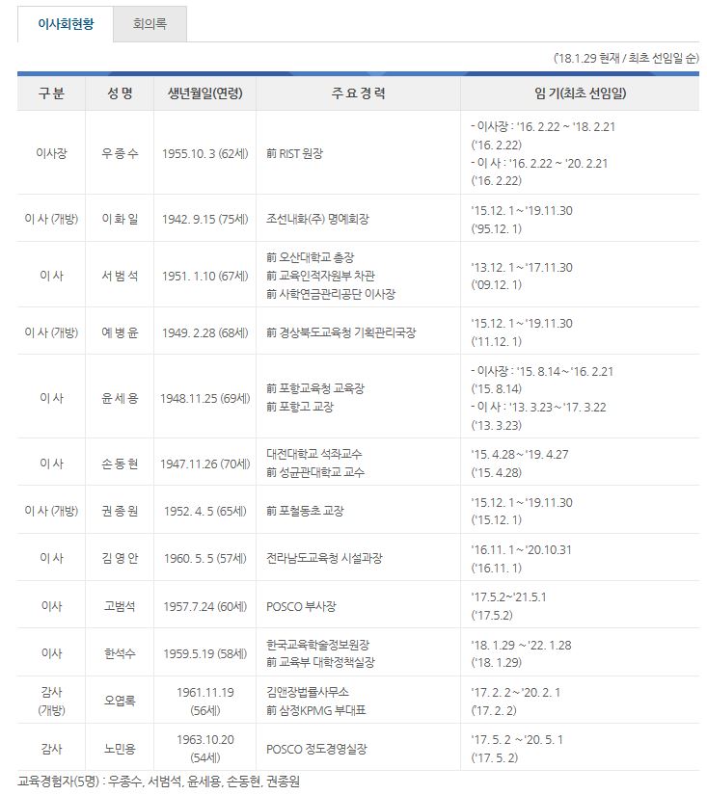Select the name cell 한석수
This screenshot has height=795, width=707.
121,652
